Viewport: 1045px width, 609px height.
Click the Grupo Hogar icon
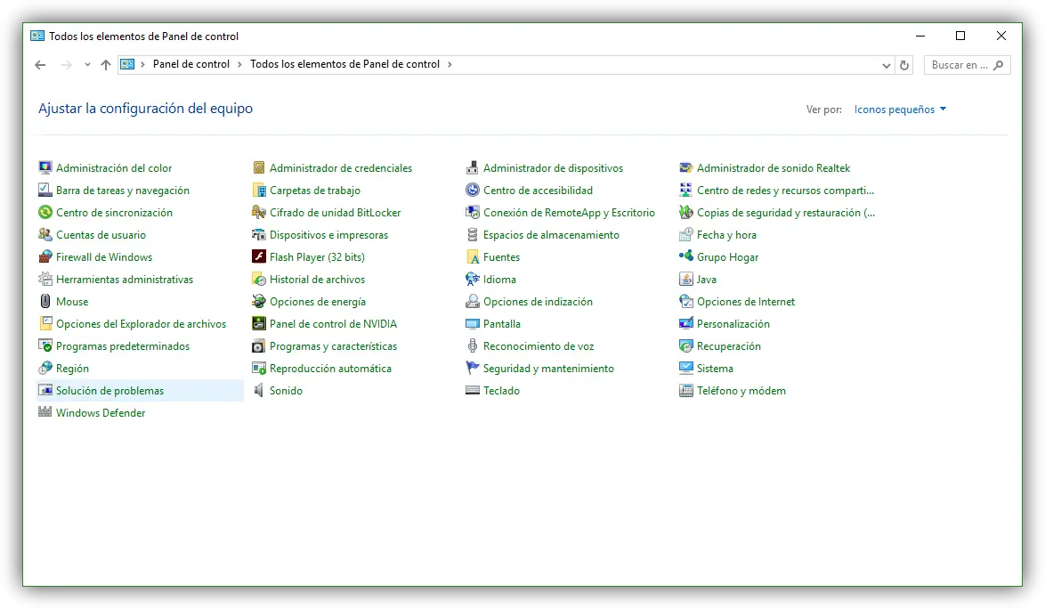[685, 256]
